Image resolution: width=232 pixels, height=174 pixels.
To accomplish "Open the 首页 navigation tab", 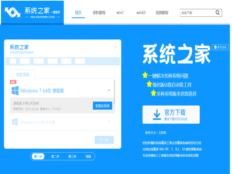I will click(x=78, y=13).
